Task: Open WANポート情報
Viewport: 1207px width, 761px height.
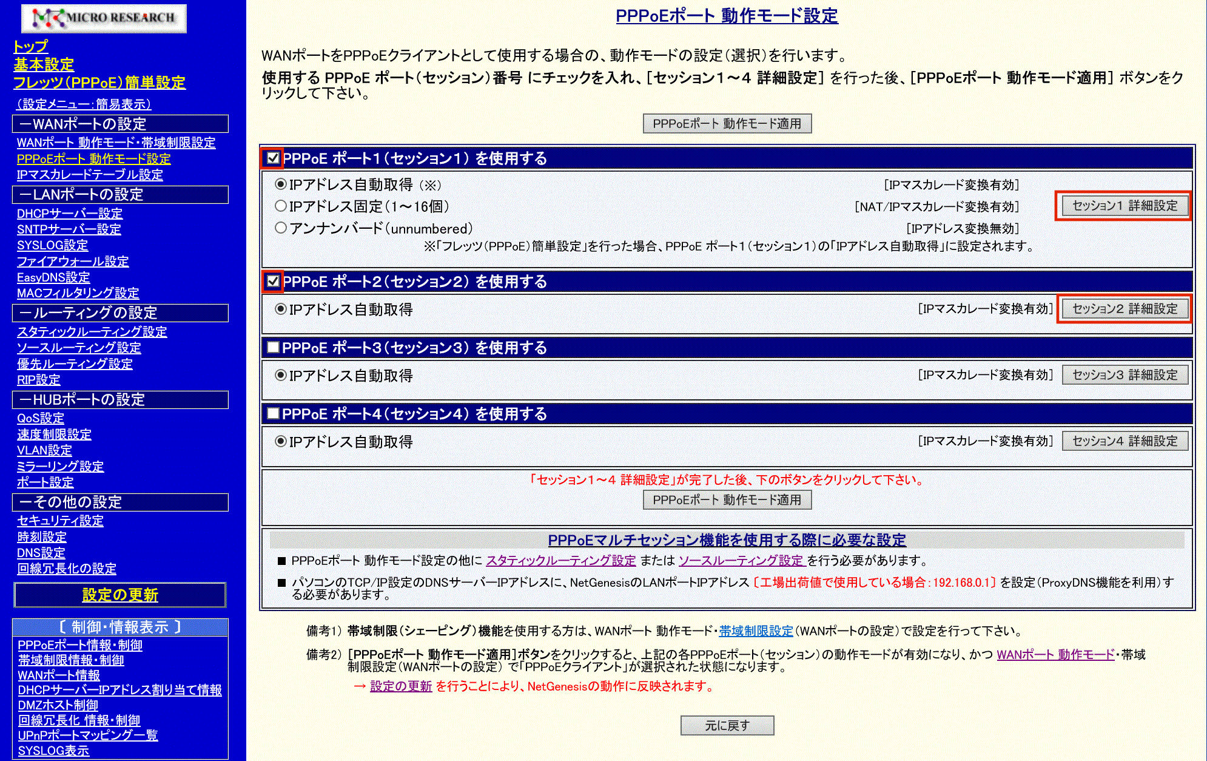Action: [59, 675]
